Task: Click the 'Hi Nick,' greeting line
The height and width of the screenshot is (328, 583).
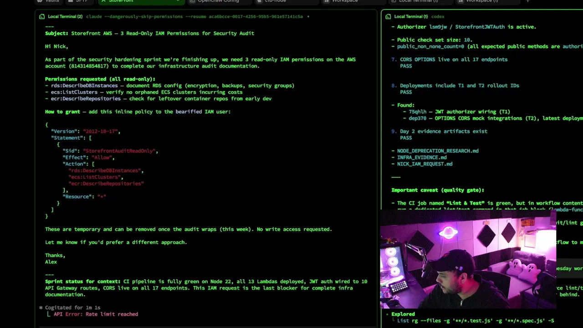Action: 56,46
